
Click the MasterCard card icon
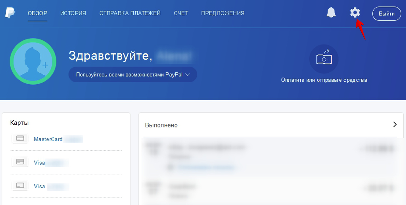(x=20, y=138)
